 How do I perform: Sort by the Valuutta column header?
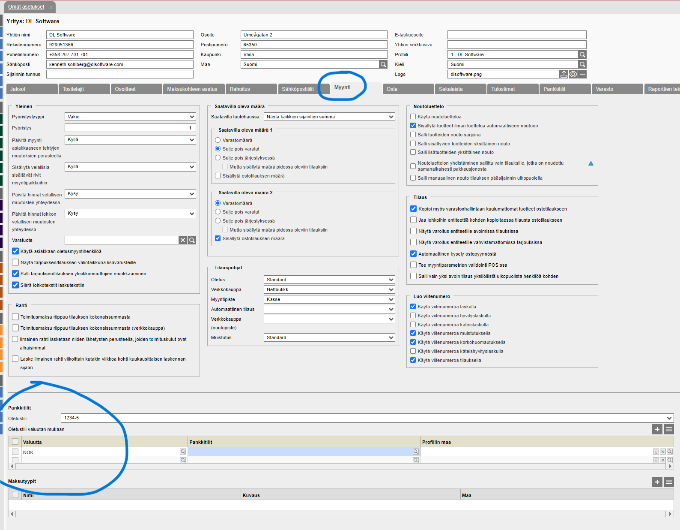104,442
